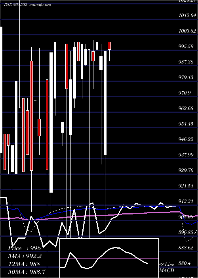Select the 1003.82 price axis label
Screen dimensions: 198x278
pyautogui.click(x=187, y=31)
